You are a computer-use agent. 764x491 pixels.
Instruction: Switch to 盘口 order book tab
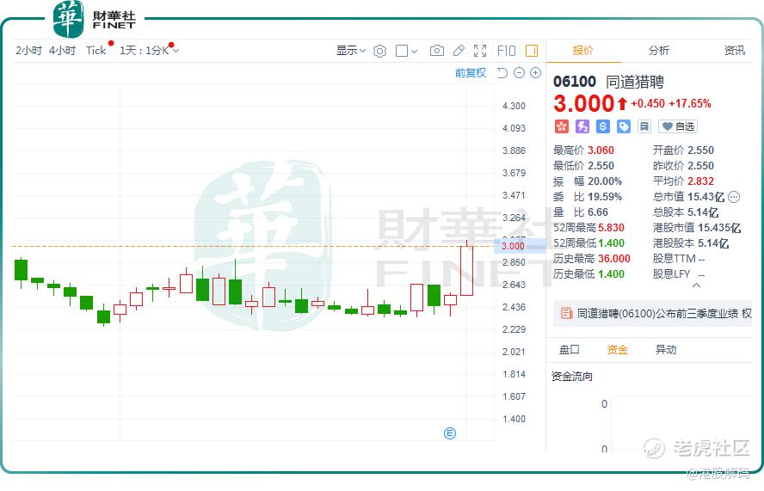pos(569,350)
